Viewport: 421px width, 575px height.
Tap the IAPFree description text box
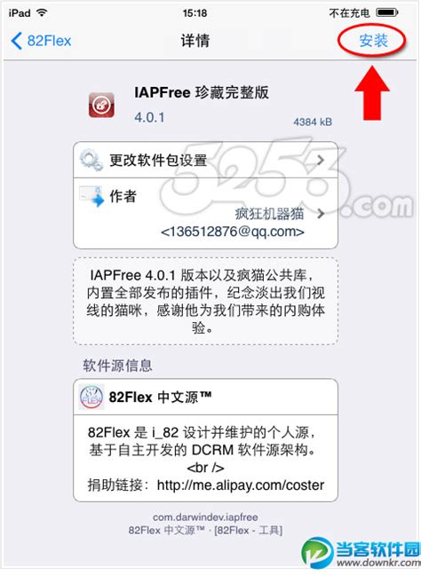click(205, 301)
